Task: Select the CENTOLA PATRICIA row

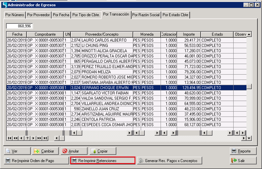Action: coord(102,119)
